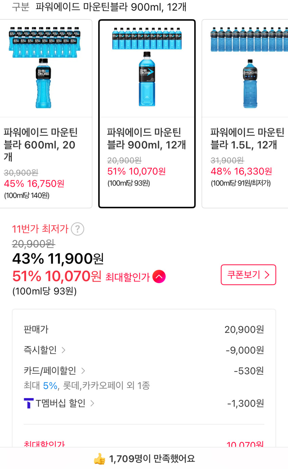Click the T멤버십 logo icon
Viewport: 288px width, 469px height.
pyautogui.click(x=29, y=403)
